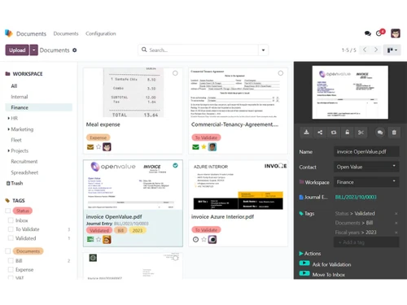The height and width of the screenshot is (305, 407).
Task: Select the invoice Azure Interior card circle
Action: (281, 165)
